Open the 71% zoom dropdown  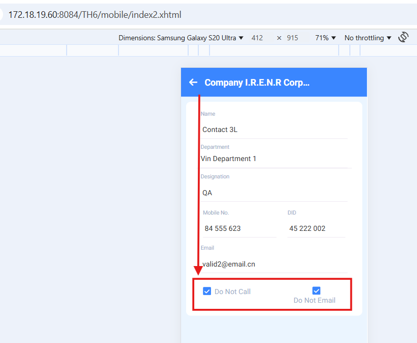pos(325,38)
